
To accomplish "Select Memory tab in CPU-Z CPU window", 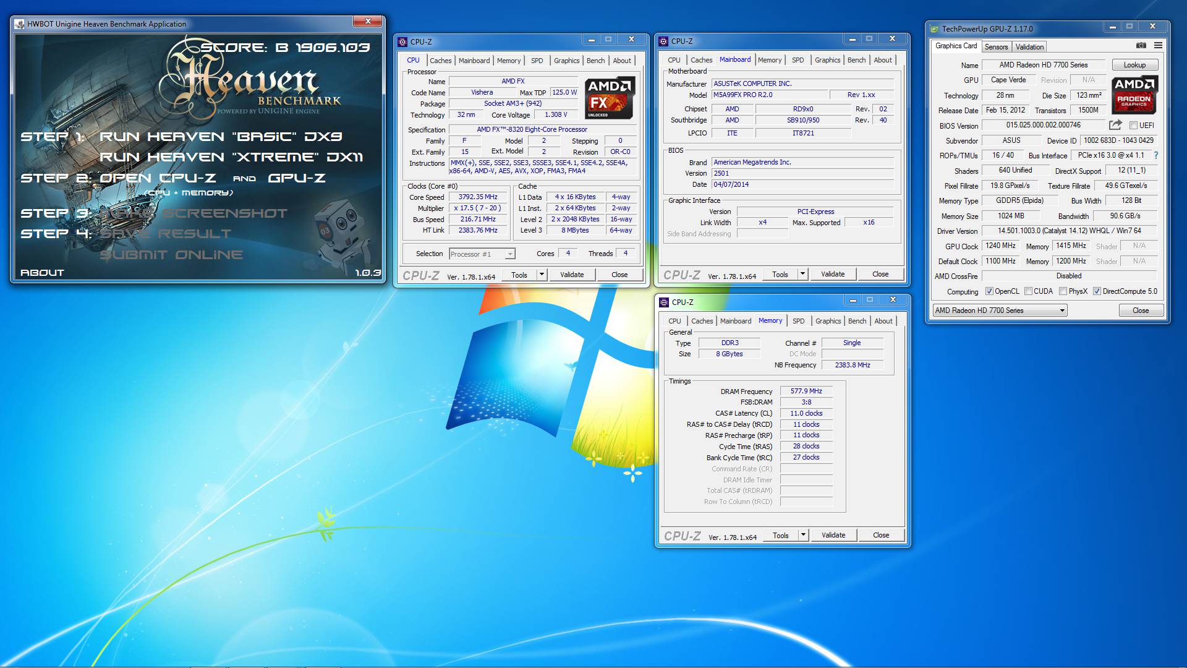I will 509,61.
